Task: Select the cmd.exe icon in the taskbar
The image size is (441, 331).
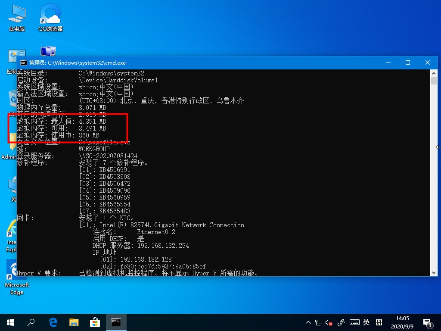Action: (x=116, y=322)
